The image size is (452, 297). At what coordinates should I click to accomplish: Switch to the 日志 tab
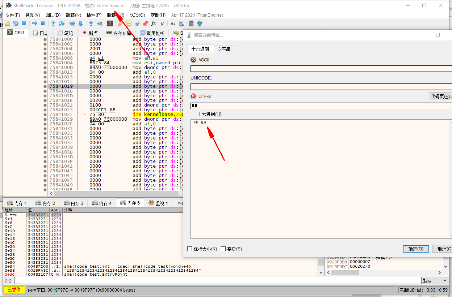click(41, 33)
